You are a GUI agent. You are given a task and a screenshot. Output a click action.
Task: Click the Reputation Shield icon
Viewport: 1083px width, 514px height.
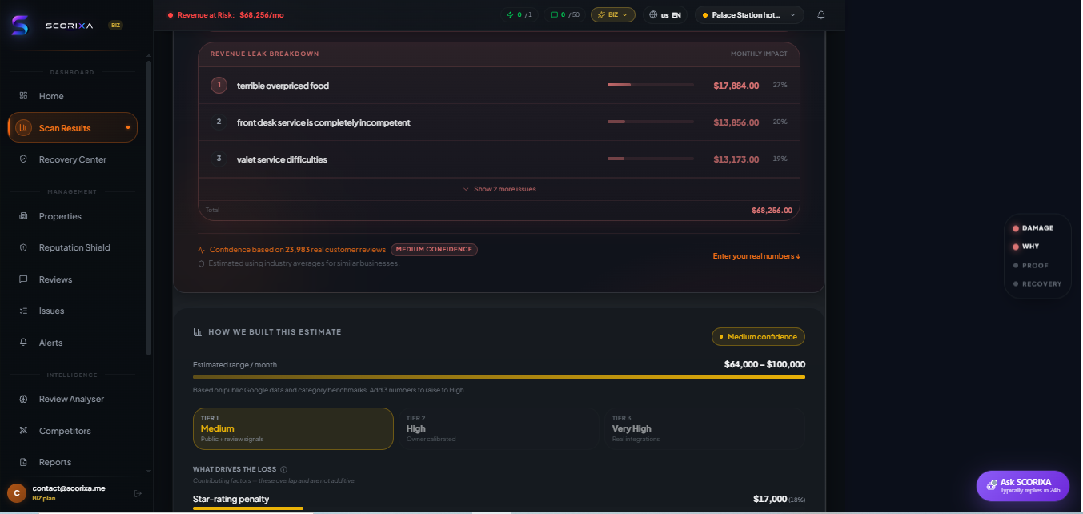23,247
